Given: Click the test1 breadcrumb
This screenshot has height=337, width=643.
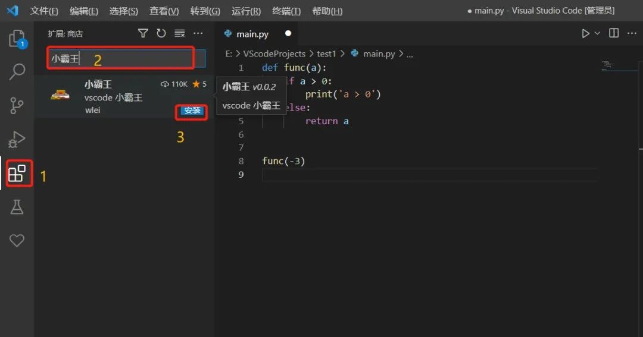Looking at the screenshot, I should 326,53.
